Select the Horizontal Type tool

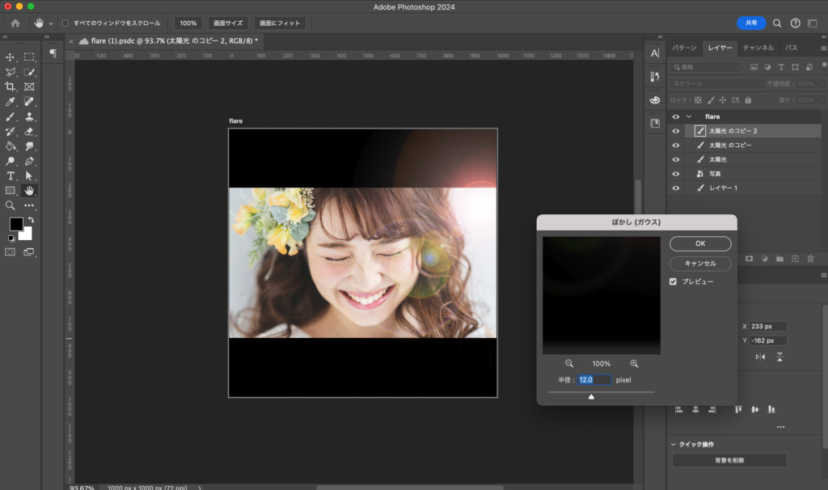click(x=11, y=175)
